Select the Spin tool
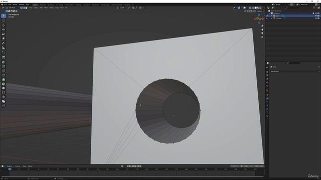The width and height of the screenshot is (321, 180). [x=4, y=84]
